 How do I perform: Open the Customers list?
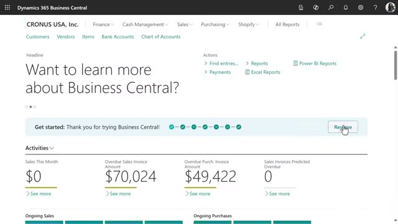[37, 37]
